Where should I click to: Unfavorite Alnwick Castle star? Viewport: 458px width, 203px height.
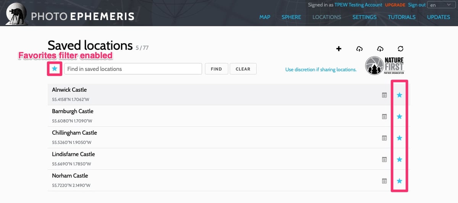399,95
